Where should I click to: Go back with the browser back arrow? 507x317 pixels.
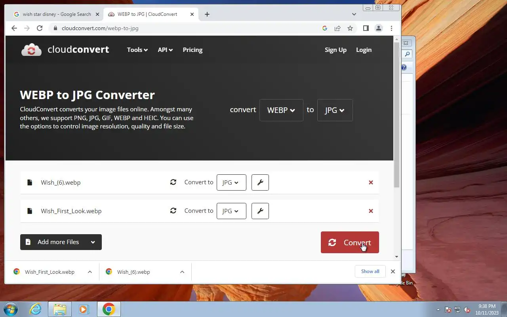click(x=14, y=28)
